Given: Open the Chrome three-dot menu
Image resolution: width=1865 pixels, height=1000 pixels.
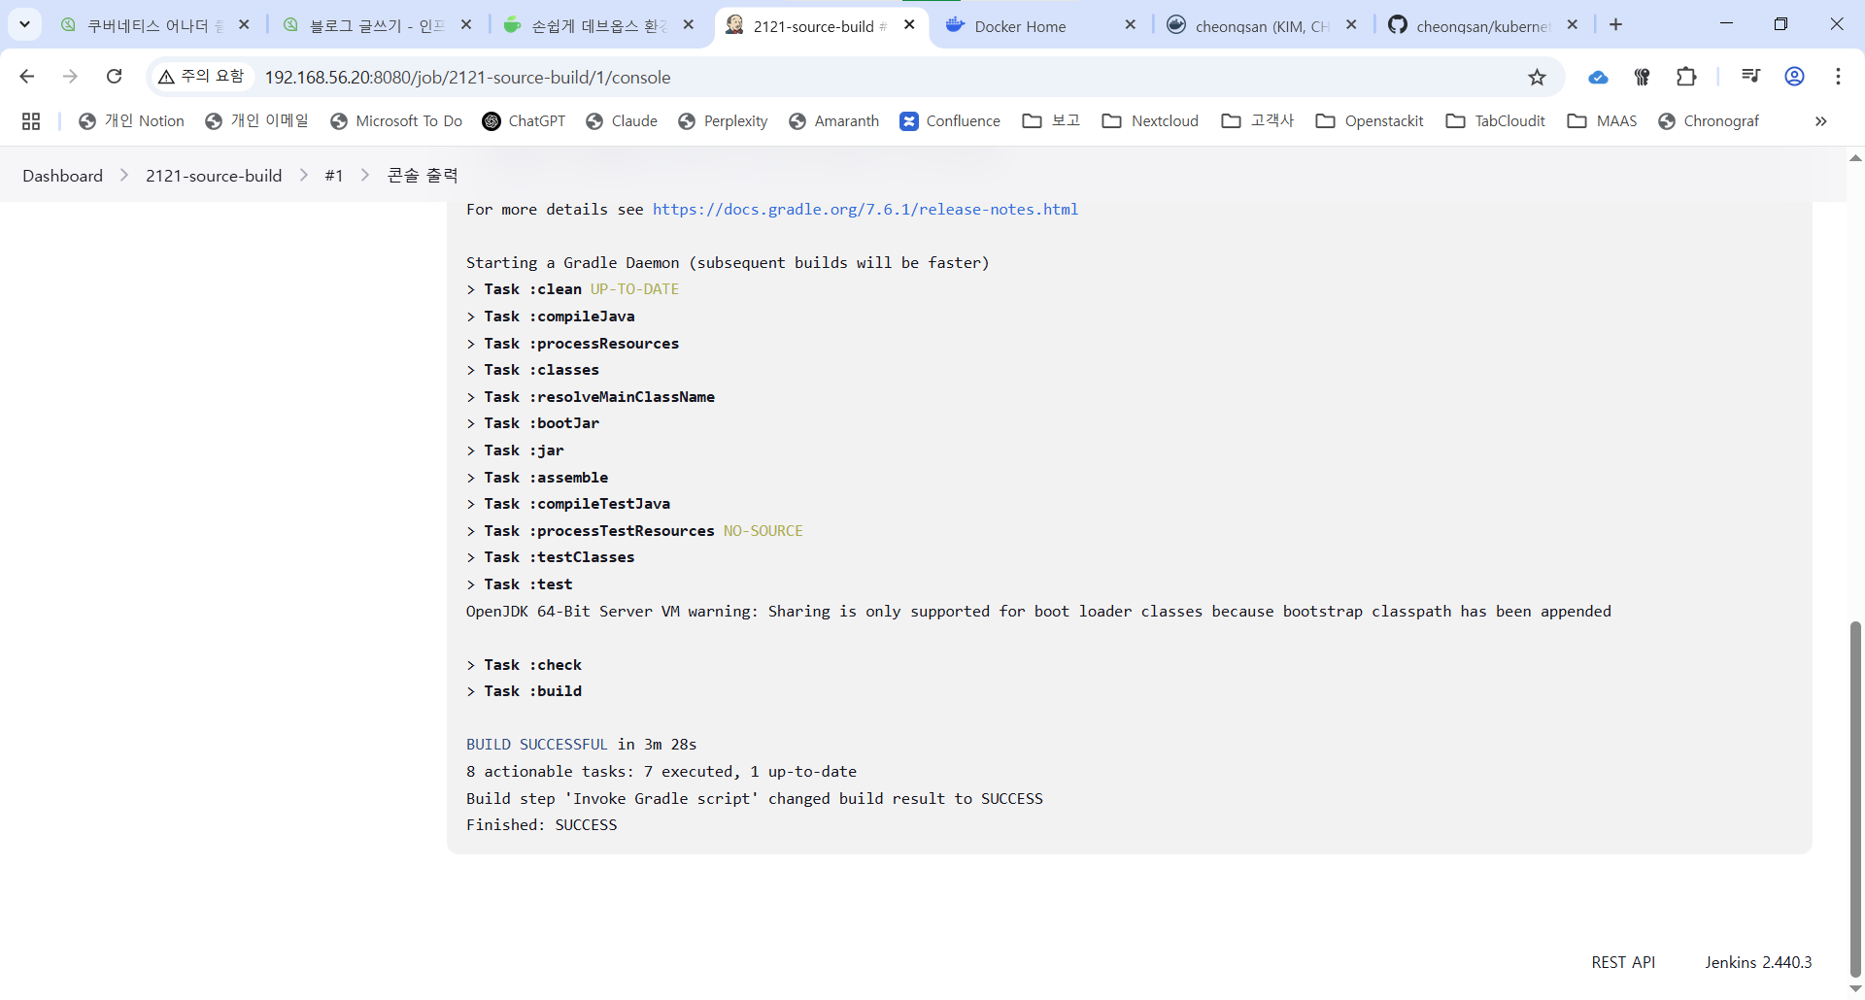Looking at the screenshot, I should click(x=1838, y=77).
